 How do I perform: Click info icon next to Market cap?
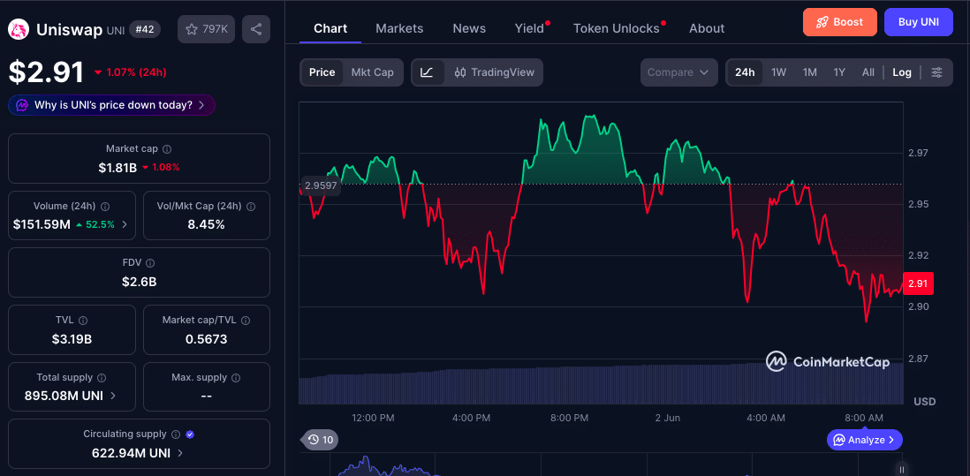point(167,149)
